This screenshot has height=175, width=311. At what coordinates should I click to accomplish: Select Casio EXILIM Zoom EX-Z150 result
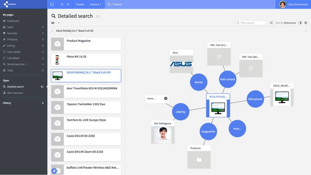[x=86, y=155]
